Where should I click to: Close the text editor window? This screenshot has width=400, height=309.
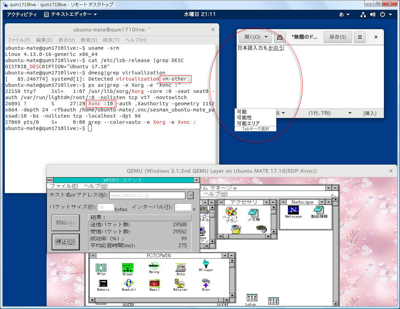(x=376, y=37)
